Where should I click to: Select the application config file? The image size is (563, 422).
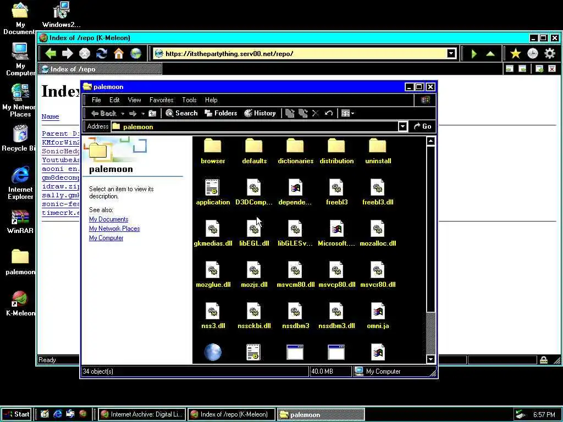[213, 192]
